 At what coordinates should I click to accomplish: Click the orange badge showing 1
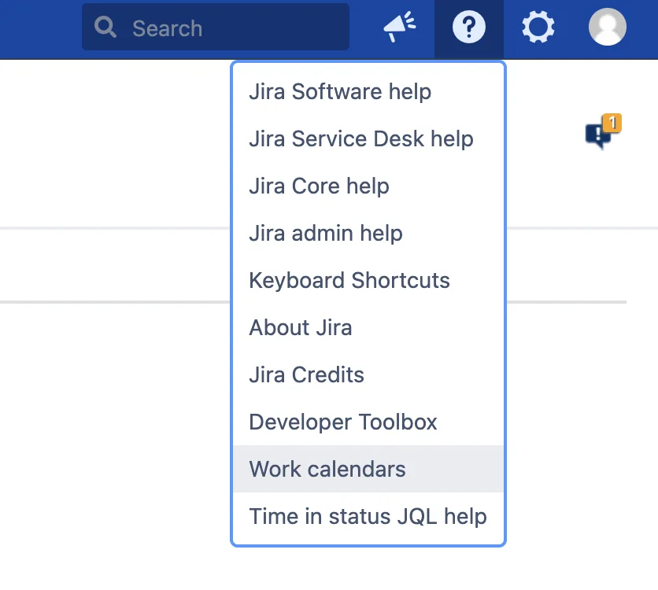pyautogui.click(x=612, y=123)
